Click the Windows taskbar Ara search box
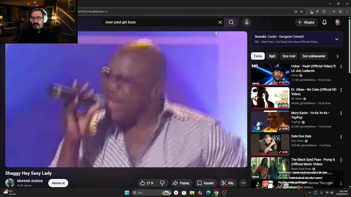 [152, 193]
